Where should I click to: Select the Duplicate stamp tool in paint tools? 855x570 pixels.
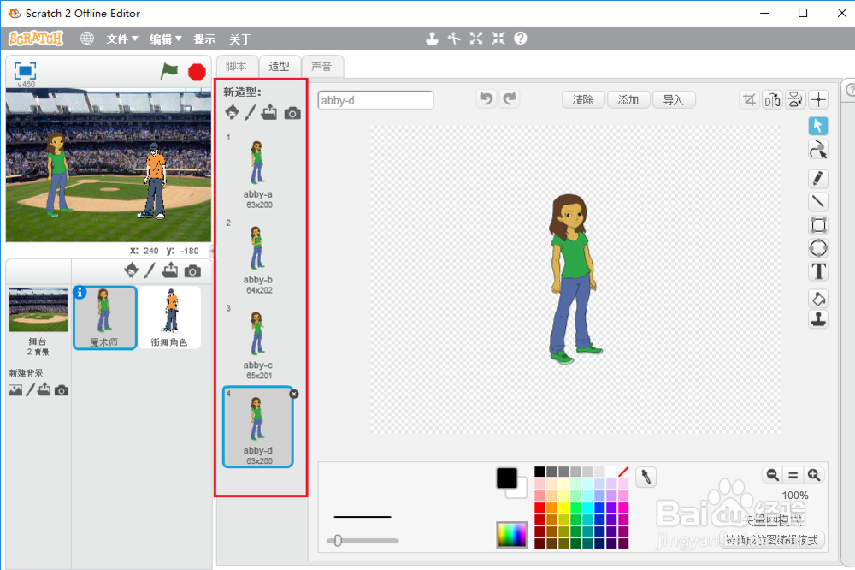pyautogui.click(x=818, y=319)
